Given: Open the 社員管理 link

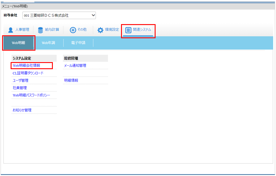Looking at the screenshot, I should coord(20,88).
